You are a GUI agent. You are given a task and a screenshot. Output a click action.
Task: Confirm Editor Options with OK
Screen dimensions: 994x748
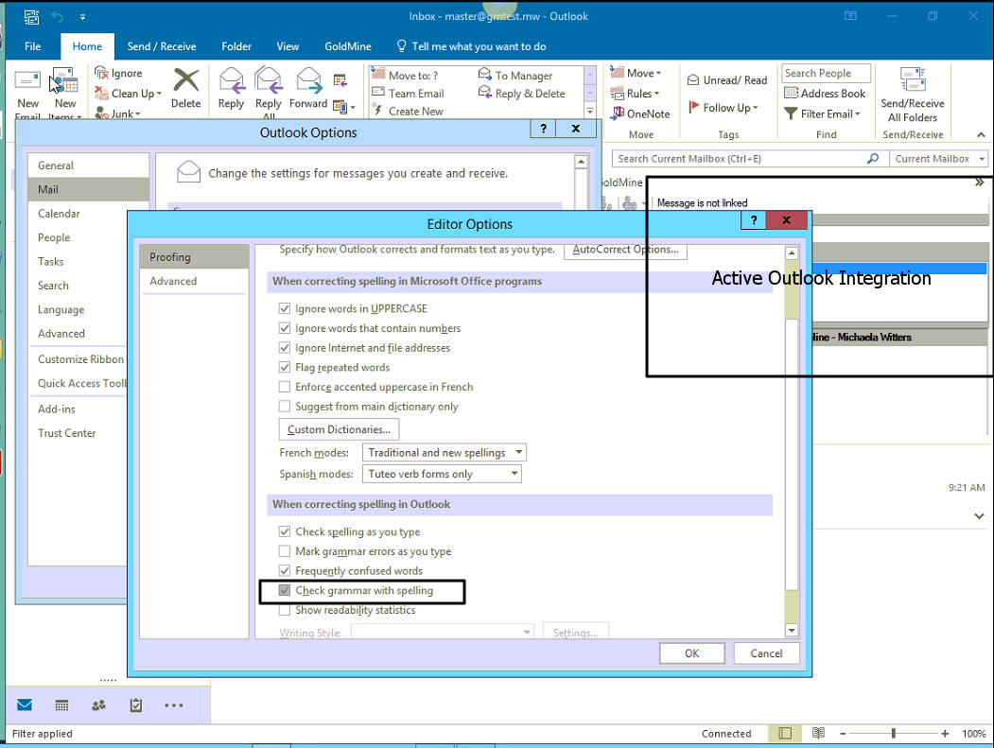click(x=691, y=653)
